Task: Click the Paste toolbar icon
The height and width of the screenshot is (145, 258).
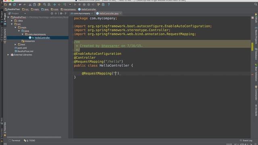Action: 39,4
